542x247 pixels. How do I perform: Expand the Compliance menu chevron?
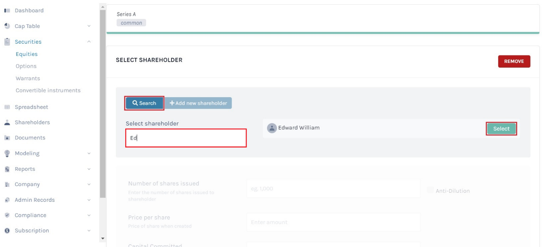pos(89,215)
